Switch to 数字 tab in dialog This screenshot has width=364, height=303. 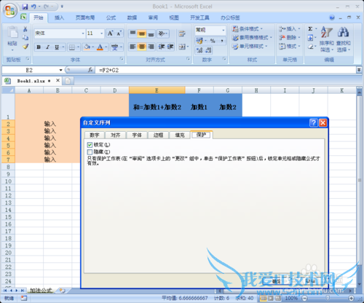95,135
